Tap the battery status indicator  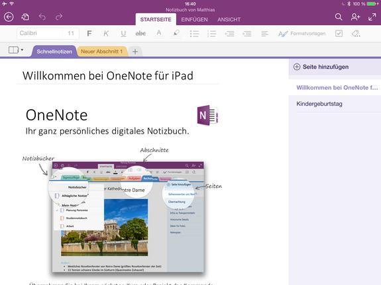[373, 4]
